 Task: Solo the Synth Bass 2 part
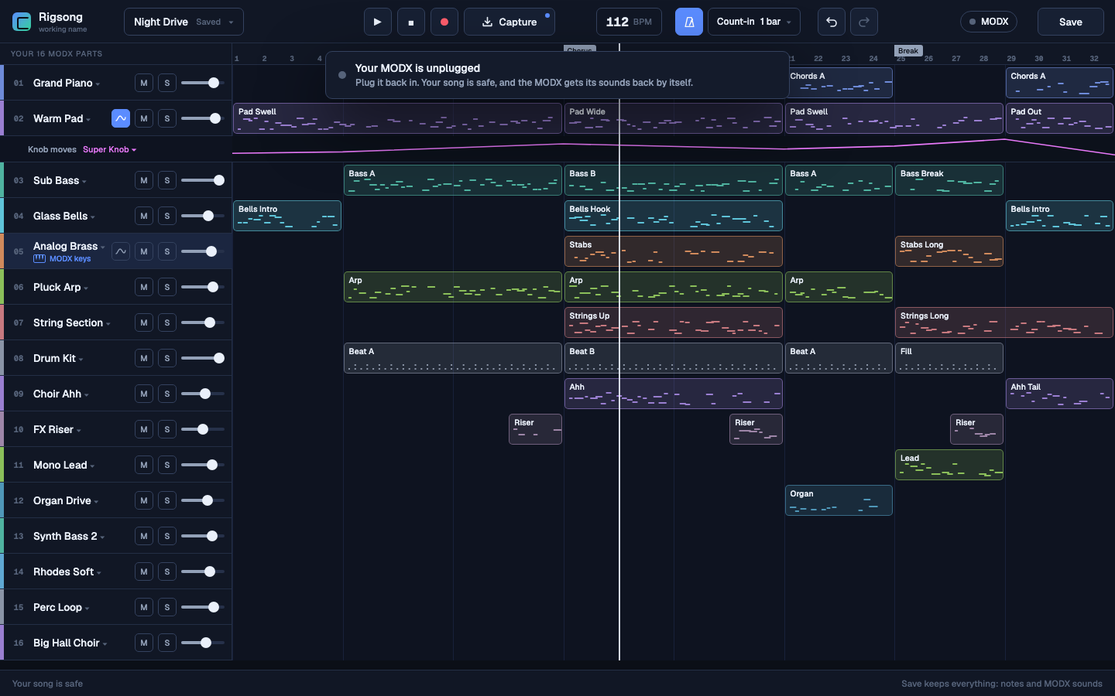click(x=167, y=536)
